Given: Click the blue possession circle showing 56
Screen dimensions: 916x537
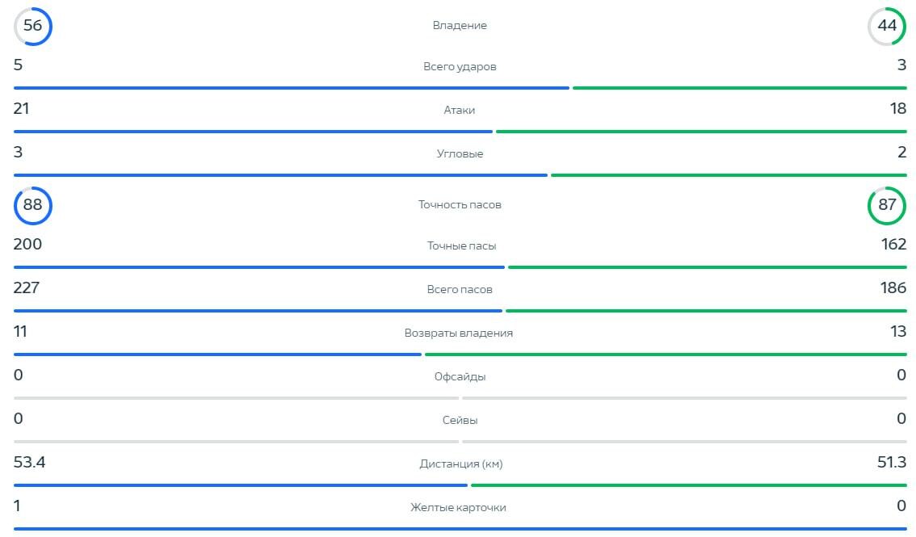Looking at the screenshot, I should pyautogui.click(x=32, y=27).
